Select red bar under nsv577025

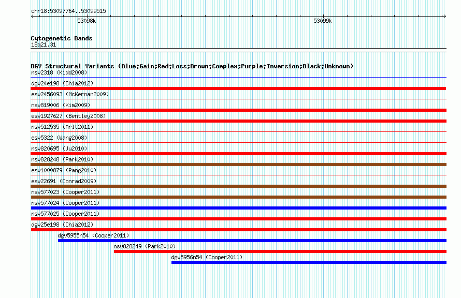tap(238, 219)
